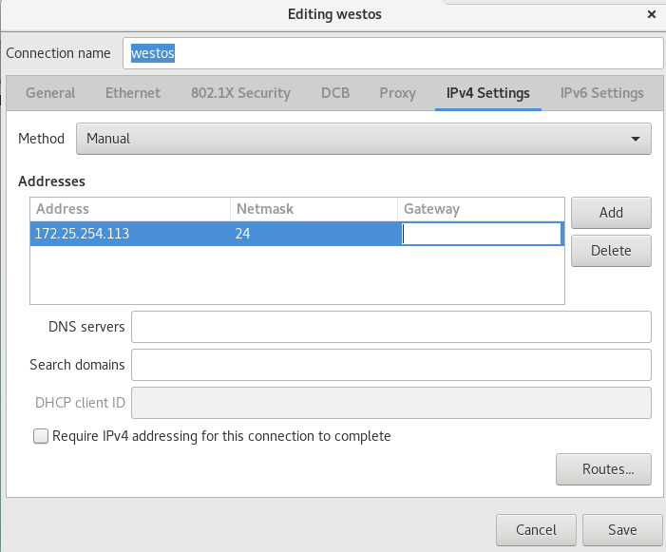Open the Proxy tab

tap(397, 93)
